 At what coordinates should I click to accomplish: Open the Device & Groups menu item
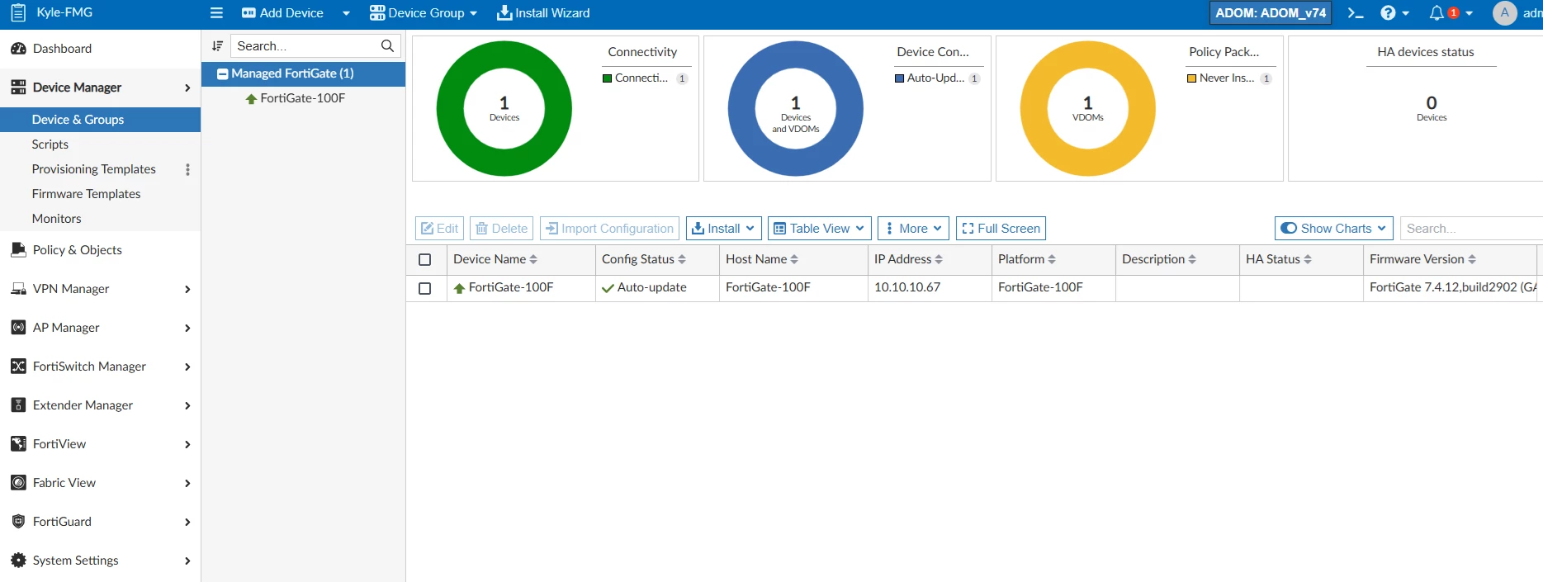pyautogui.click(x=100, y=120)
